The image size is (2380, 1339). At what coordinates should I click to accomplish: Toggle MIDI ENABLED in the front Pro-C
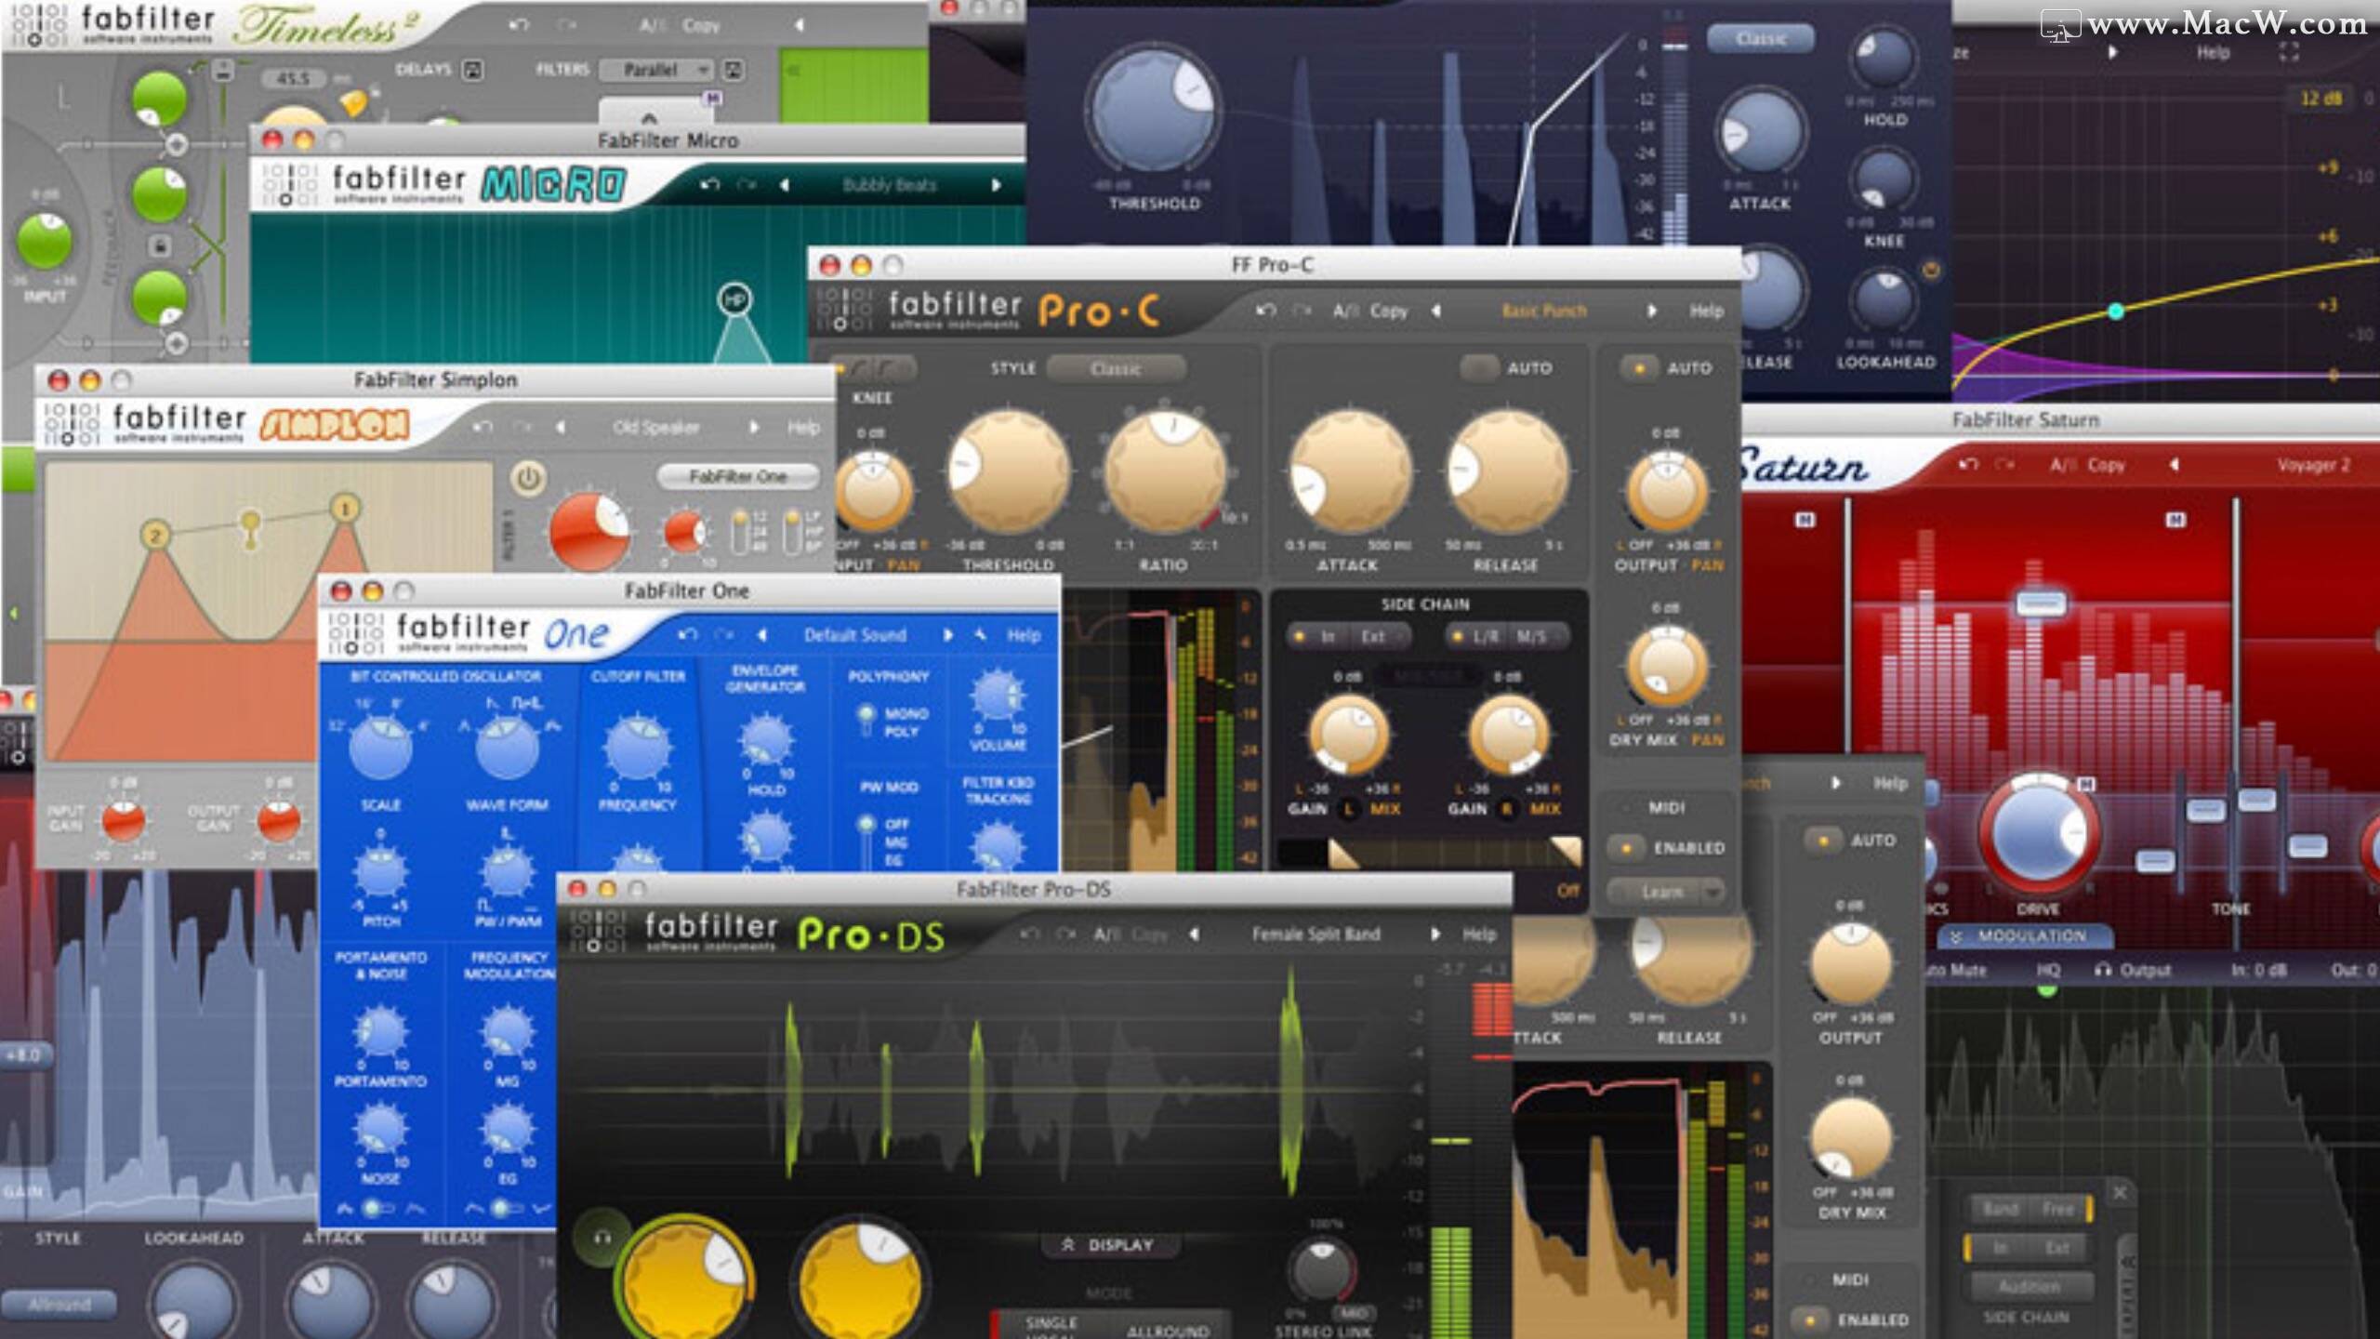point(1626,848)
